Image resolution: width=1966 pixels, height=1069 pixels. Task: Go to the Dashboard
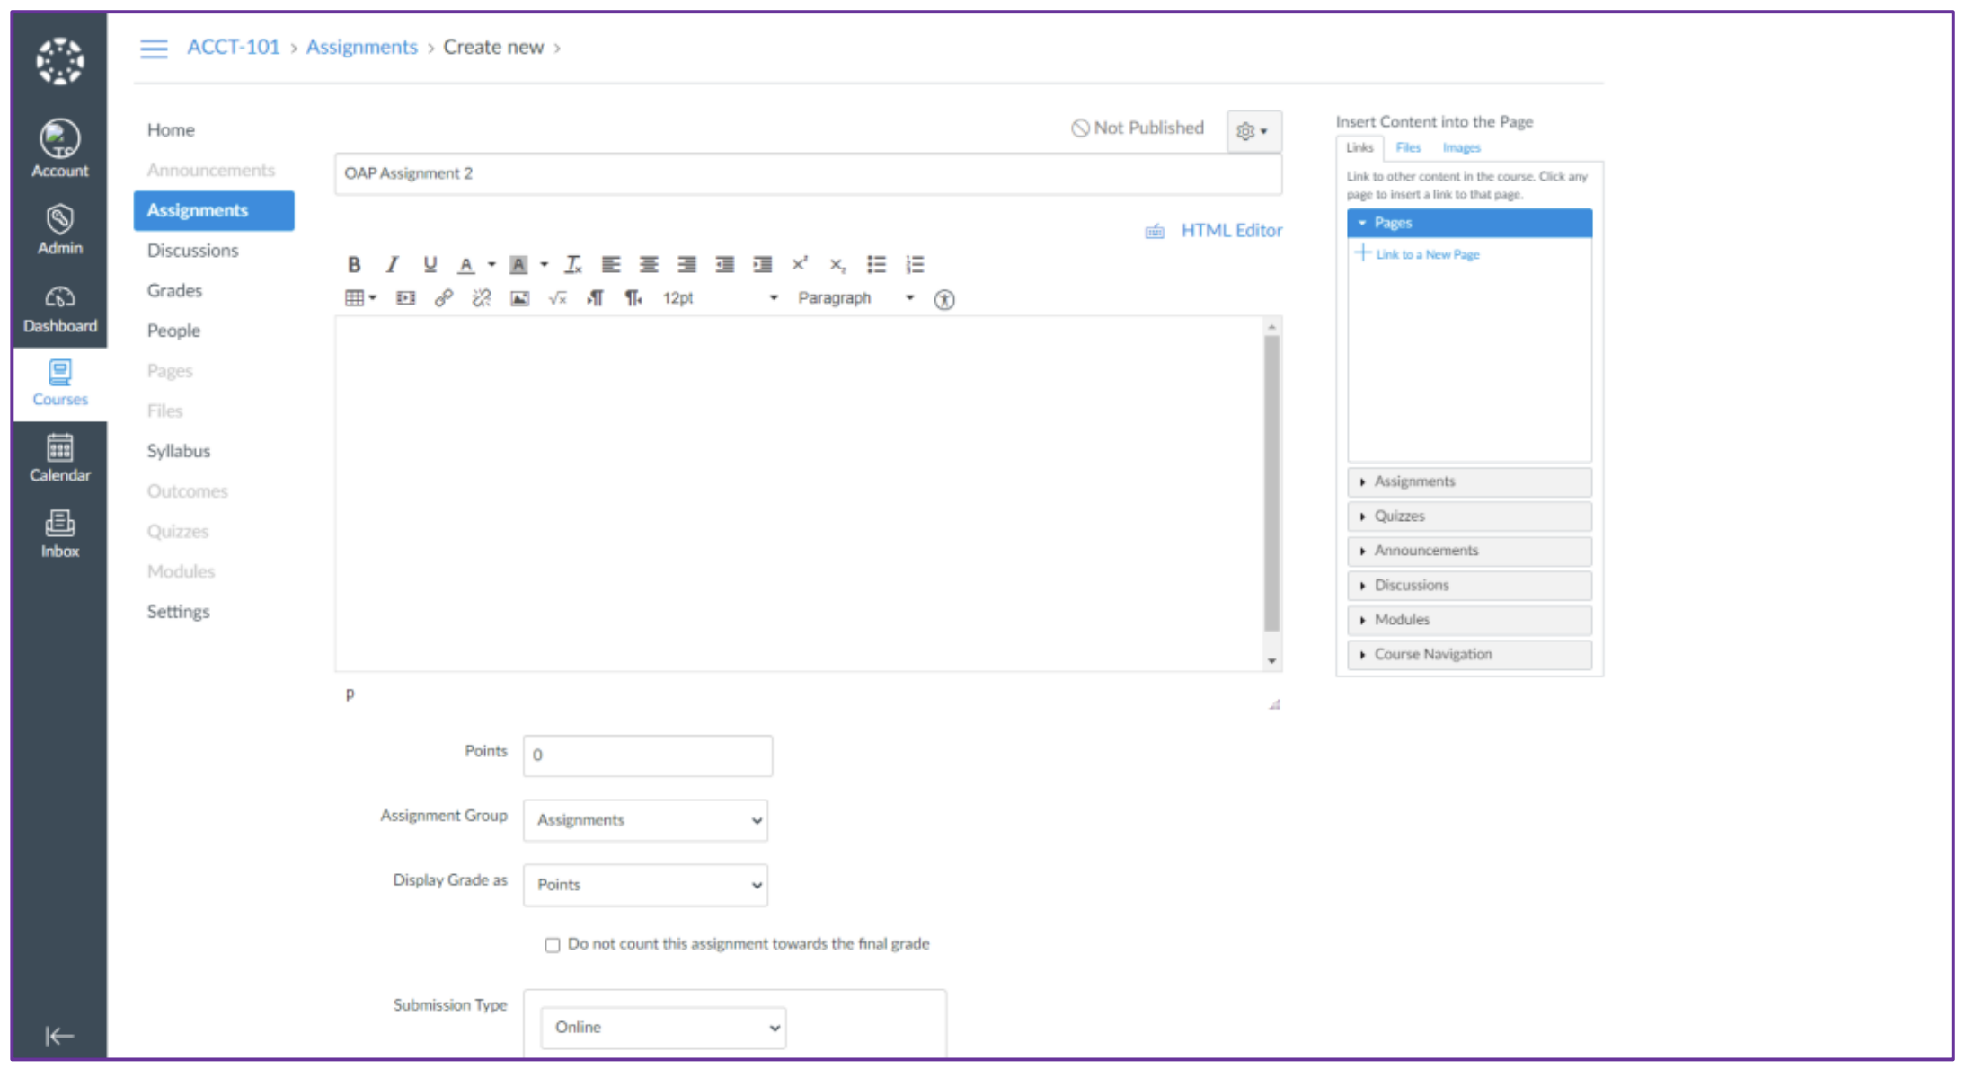[59, 308]
